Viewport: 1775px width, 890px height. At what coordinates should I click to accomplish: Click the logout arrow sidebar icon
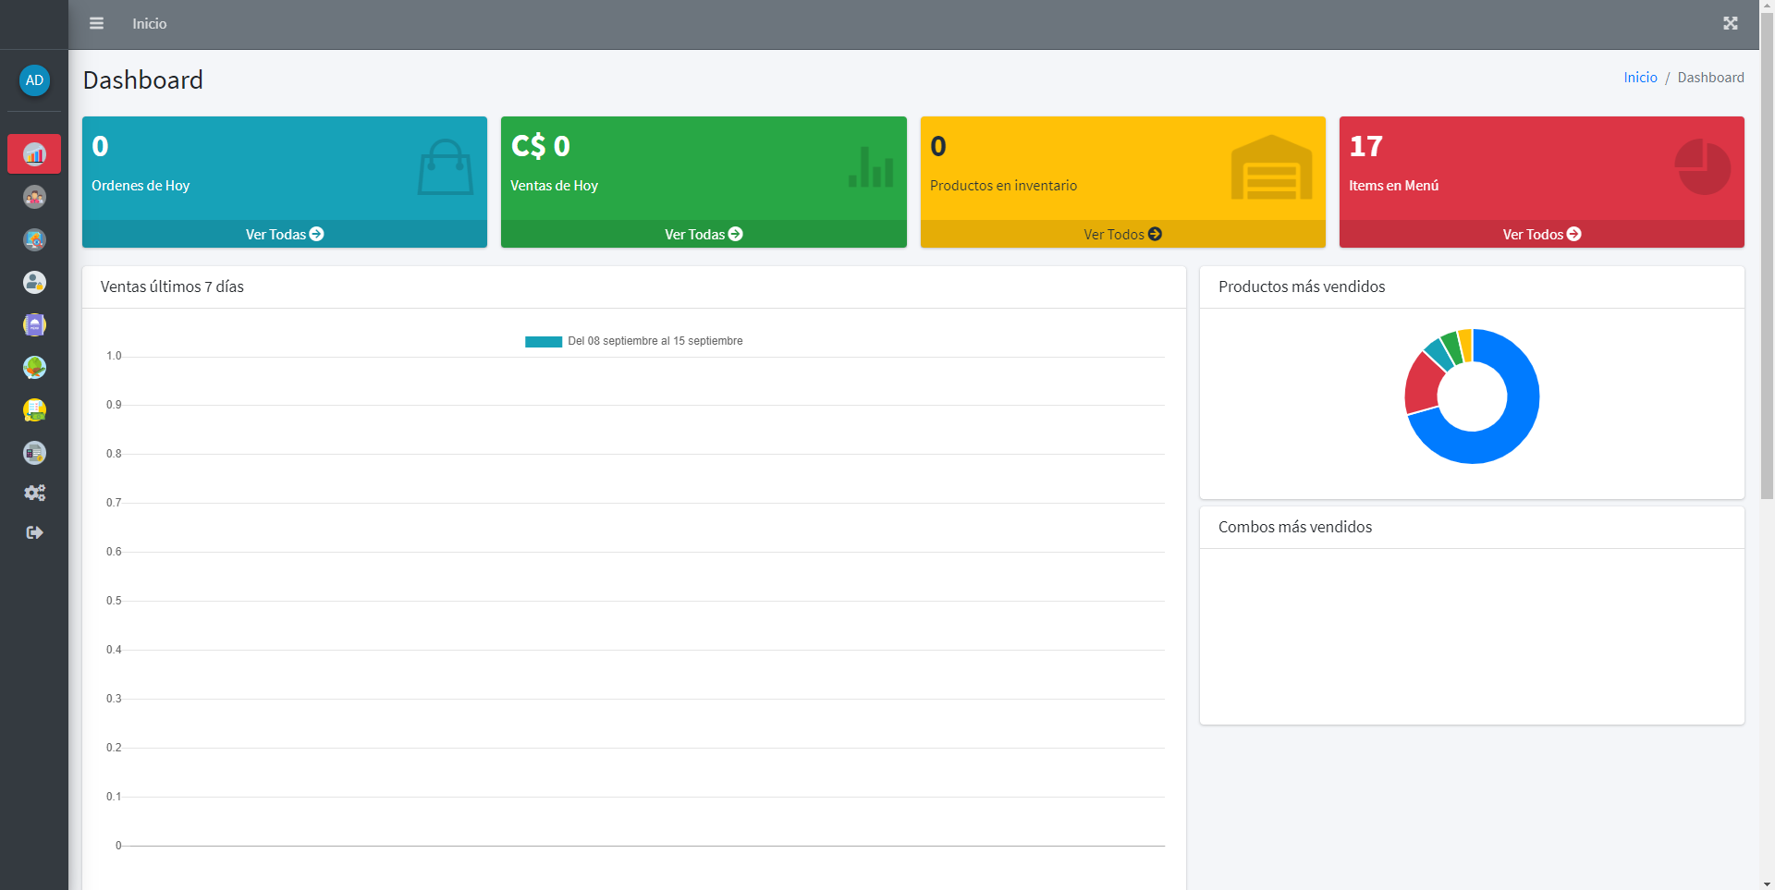pos(34,532)
